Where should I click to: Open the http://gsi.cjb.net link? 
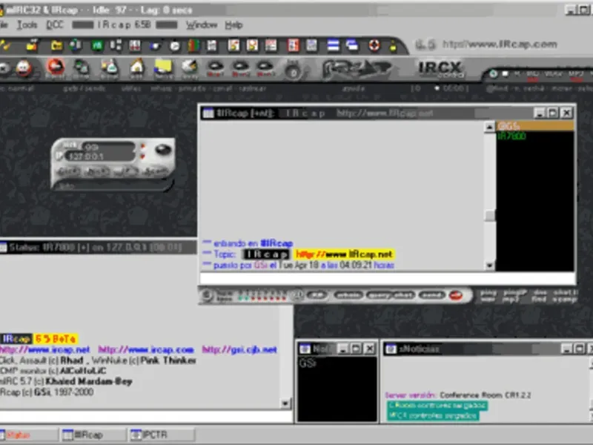pos(239,349)
